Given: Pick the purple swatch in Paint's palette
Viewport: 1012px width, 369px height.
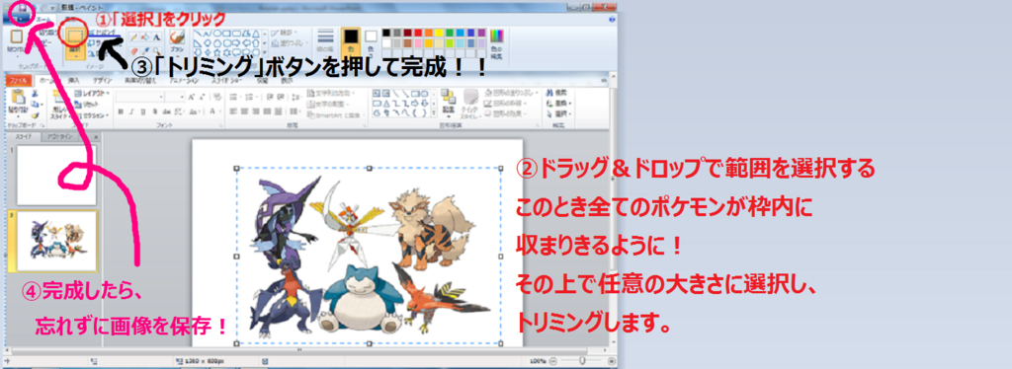Looking at the screenshot, I should (x=481, y=33).
